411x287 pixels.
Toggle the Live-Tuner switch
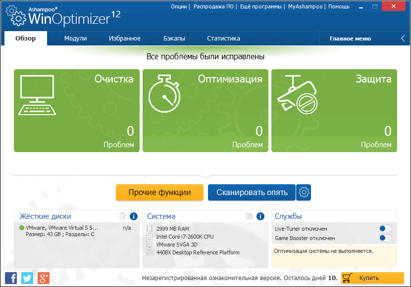[x=385, y=229]
